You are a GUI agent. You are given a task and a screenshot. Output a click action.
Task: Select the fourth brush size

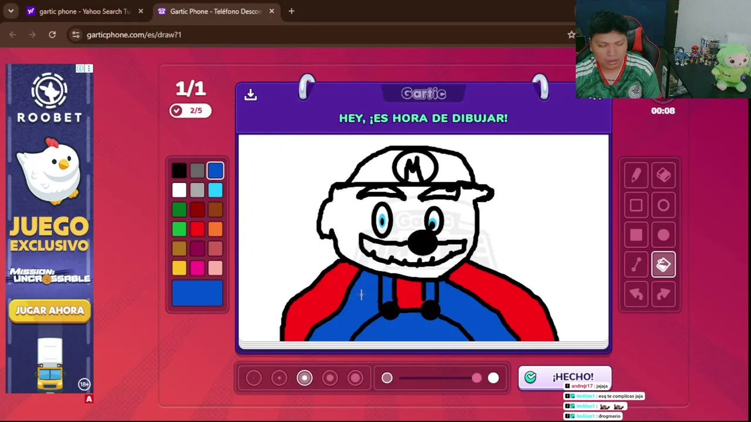pos(330,378)
